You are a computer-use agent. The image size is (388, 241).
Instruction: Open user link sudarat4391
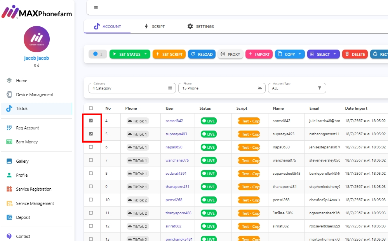[176, 173]
